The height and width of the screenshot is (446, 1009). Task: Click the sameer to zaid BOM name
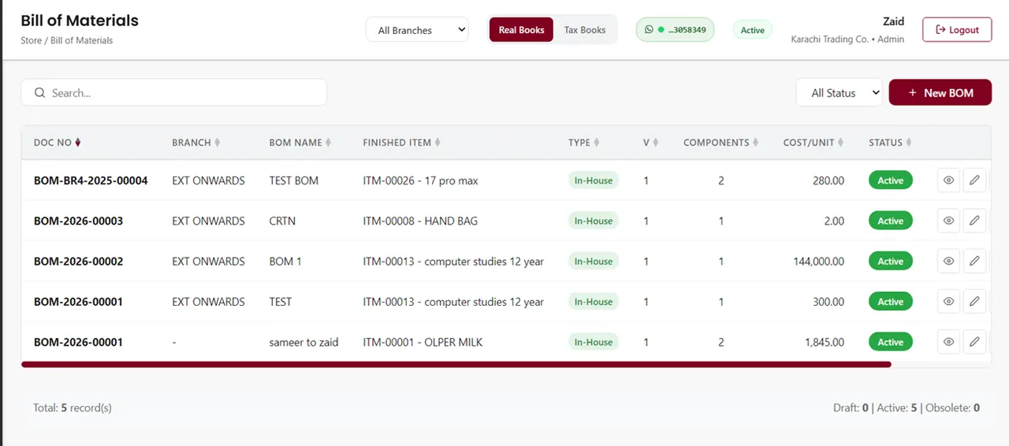303,342
